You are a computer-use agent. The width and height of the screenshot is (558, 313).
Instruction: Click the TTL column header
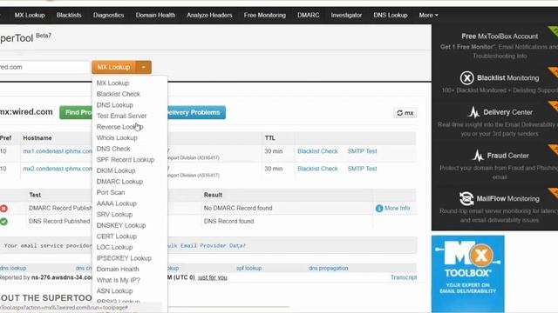point(269,138)
